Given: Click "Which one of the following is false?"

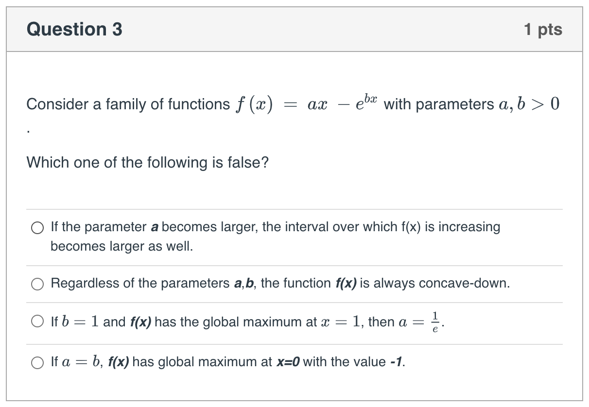Looking at the screenshot, I should point(147,162).
